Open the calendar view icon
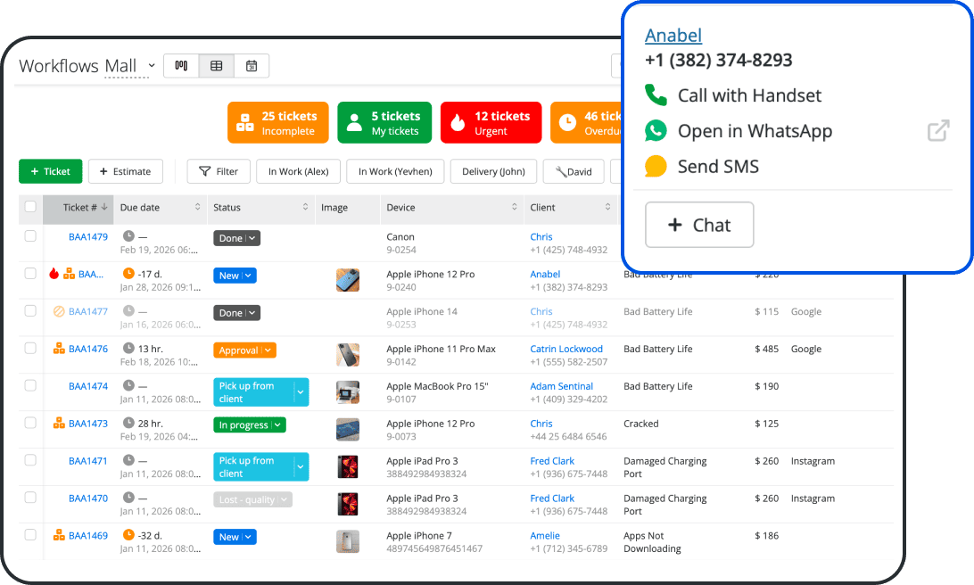The height and width of the screenshot is (585, 974). pyautogui.click(x=251, y=65)
